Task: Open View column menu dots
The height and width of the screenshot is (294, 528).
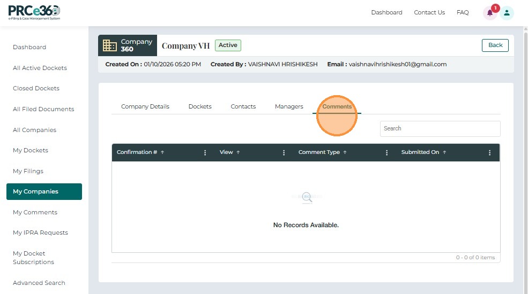Action: pos(284,153)
